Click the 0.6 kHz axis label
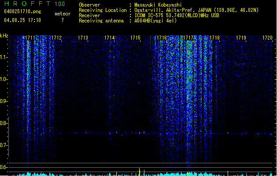The width and height of the screenshot is (277, 176). pos(4,167)
